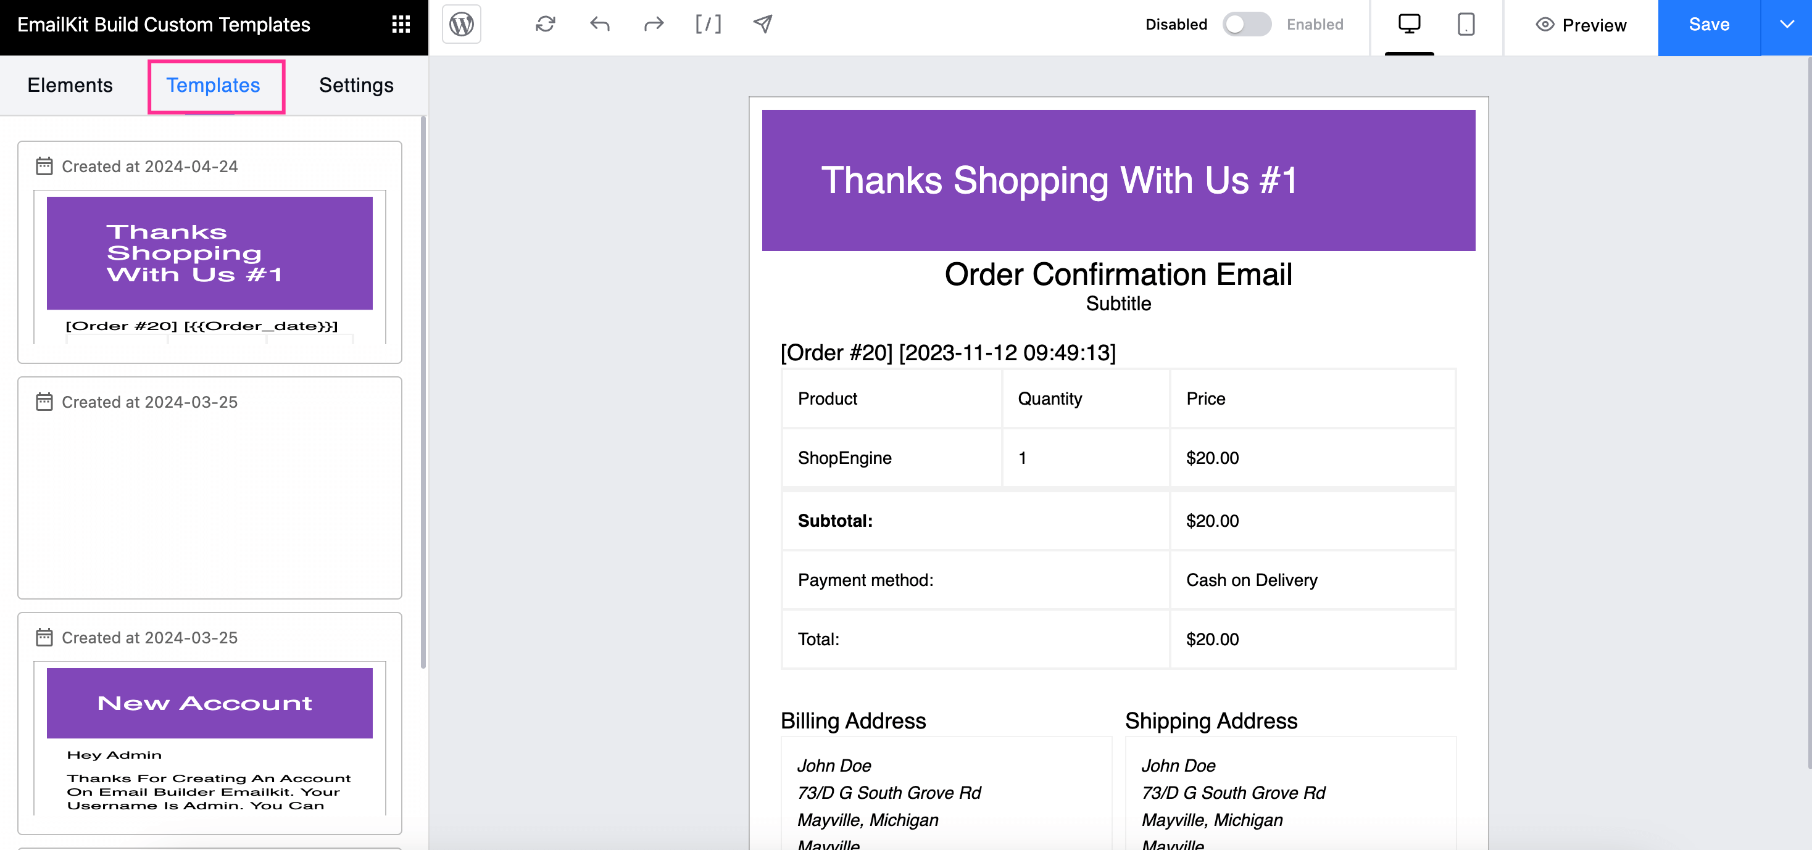Expand the Save button dropdown arrow

[x=1784, y=23]
